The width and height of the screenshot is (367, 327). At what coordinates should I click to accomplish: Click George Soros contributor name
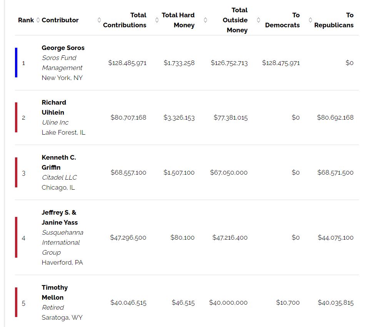63,48
